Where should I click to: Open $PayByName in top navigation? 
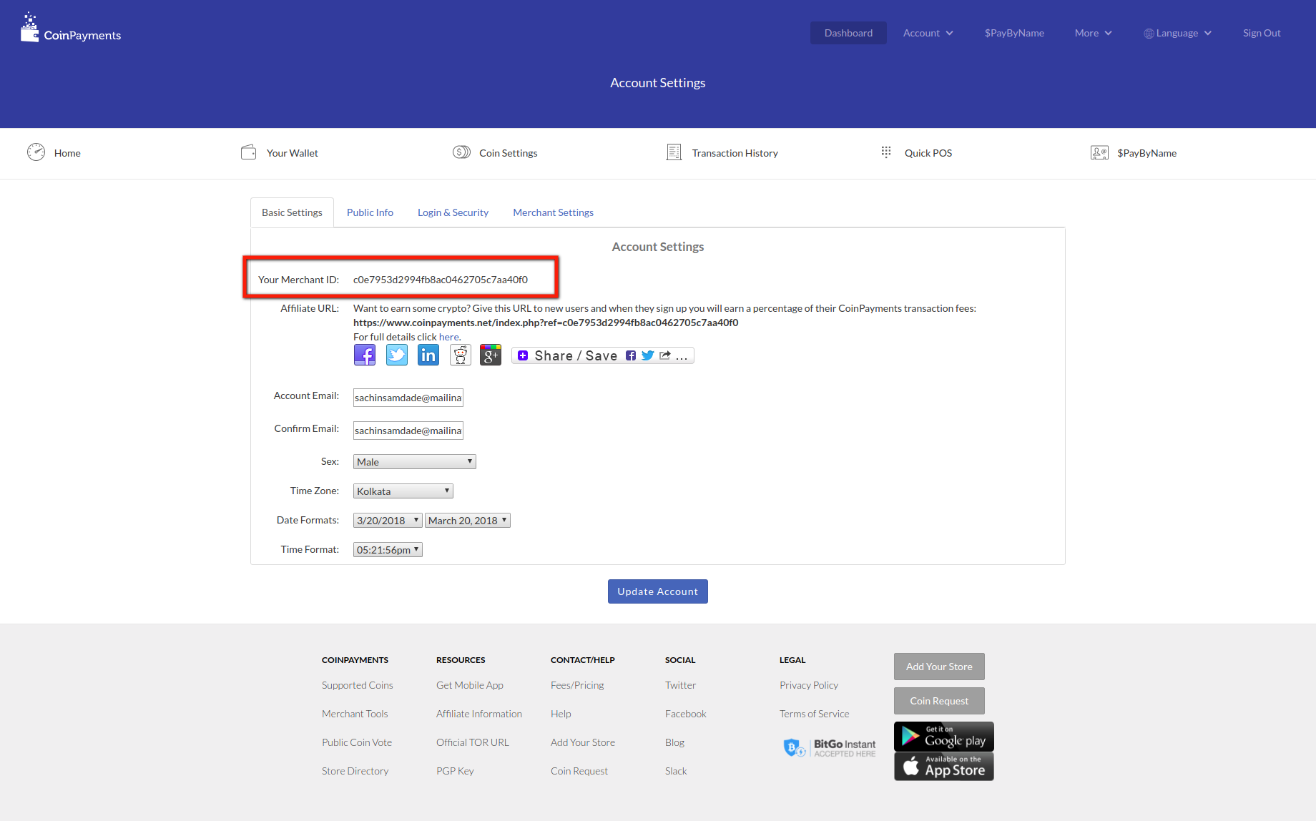[1014, 33]
